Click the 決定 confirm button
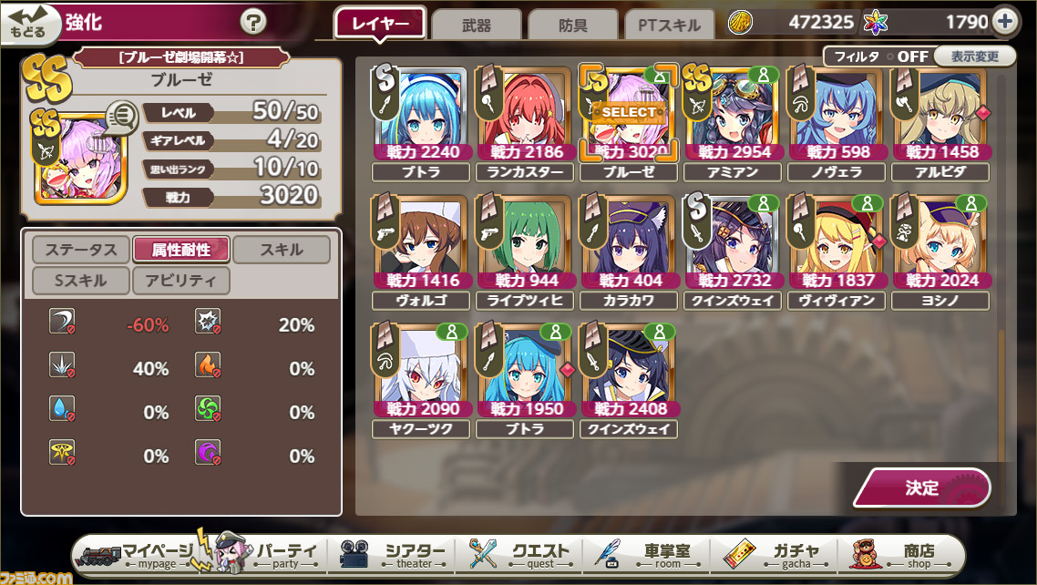 pyautogui.click(x=922, y=487)
